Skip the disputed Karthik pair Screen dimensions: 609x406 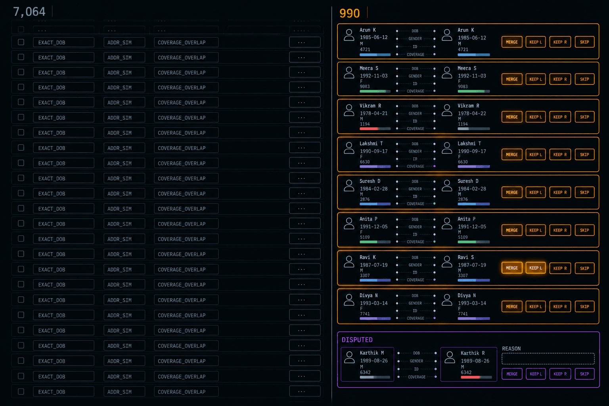[584, 374]
